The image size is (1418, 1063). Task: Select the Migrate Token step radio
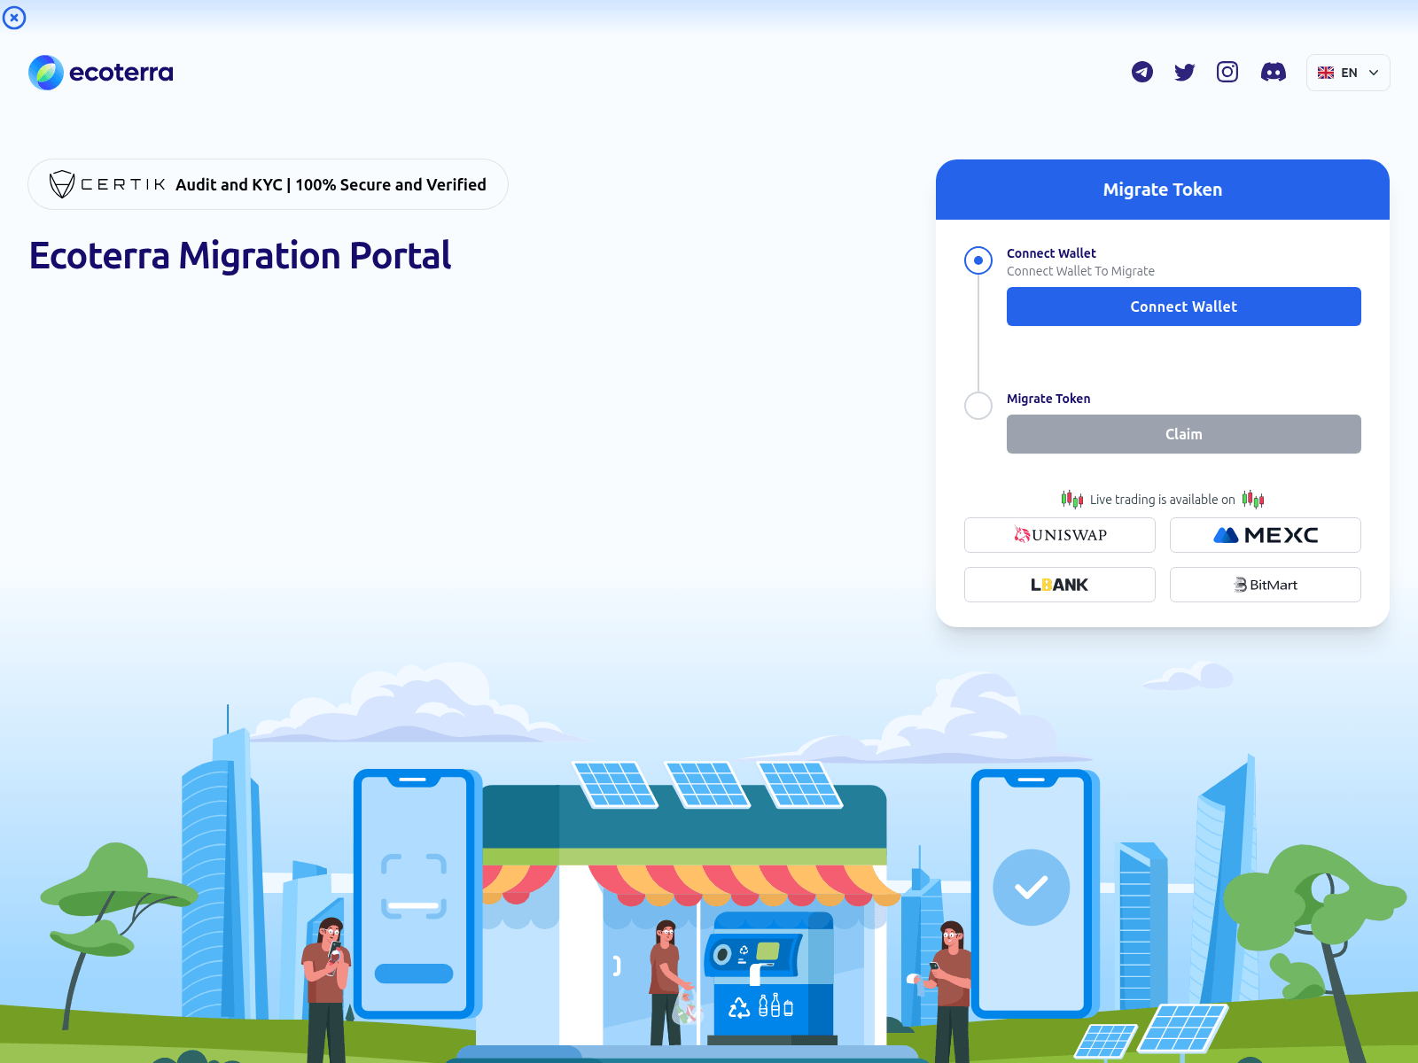978,406
